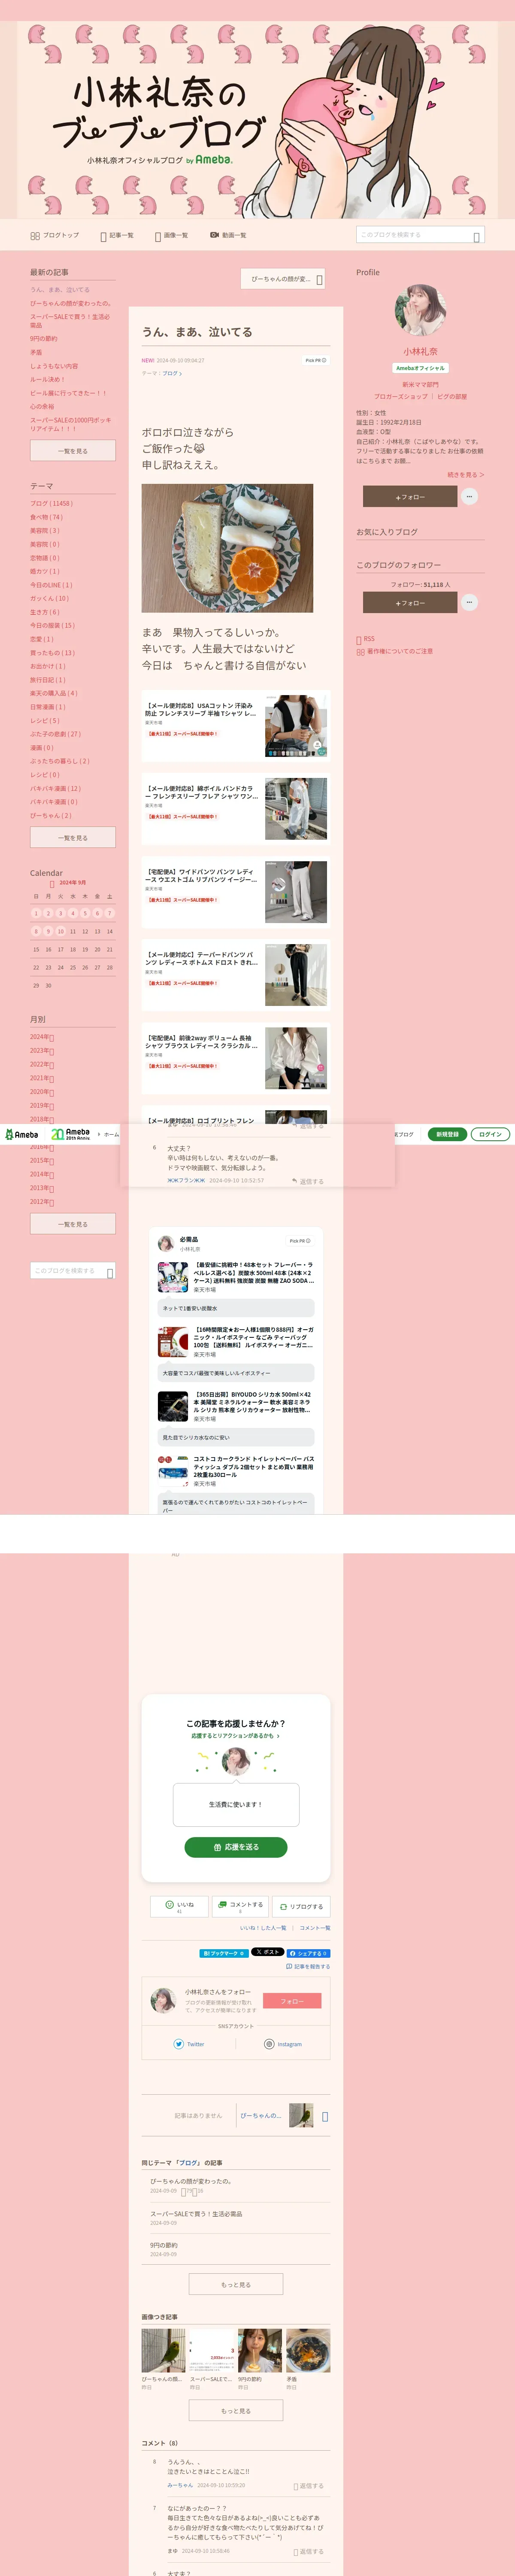This screenshot has width=515, height=2576.
Task: Click the Facebook シェアする button
Action: [308, 1953]
